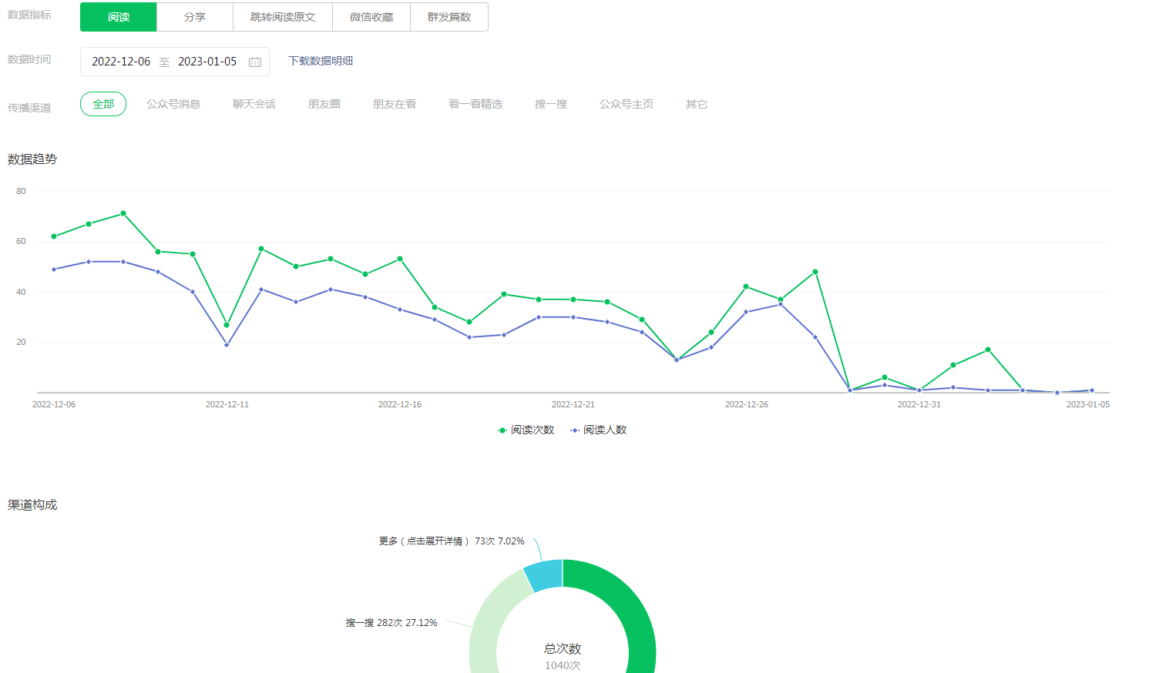Open the 跳转阅读原文 tab
This screenshot has width=1149, height=673.
(x=283, y=17)
